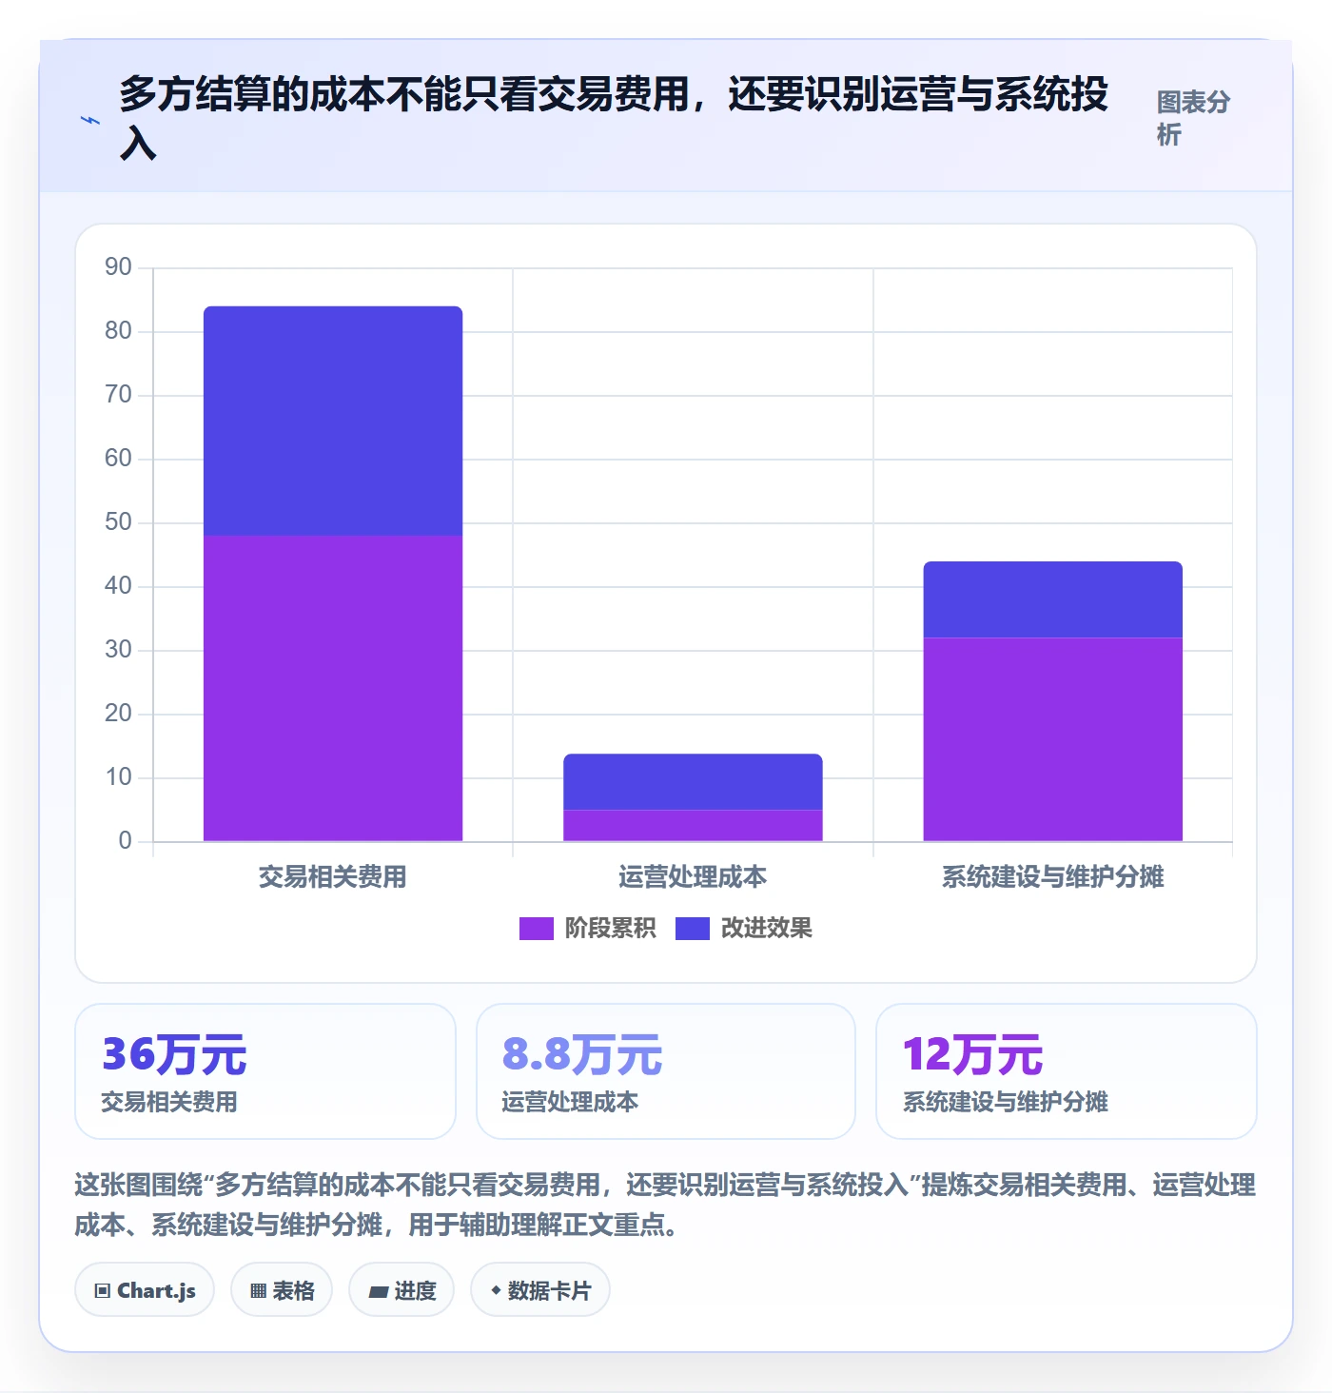Screen dimensions: 1332x1393
Task: Click the diamond icon in 数据卡片 chip
Action: (x=496, y=1290)
